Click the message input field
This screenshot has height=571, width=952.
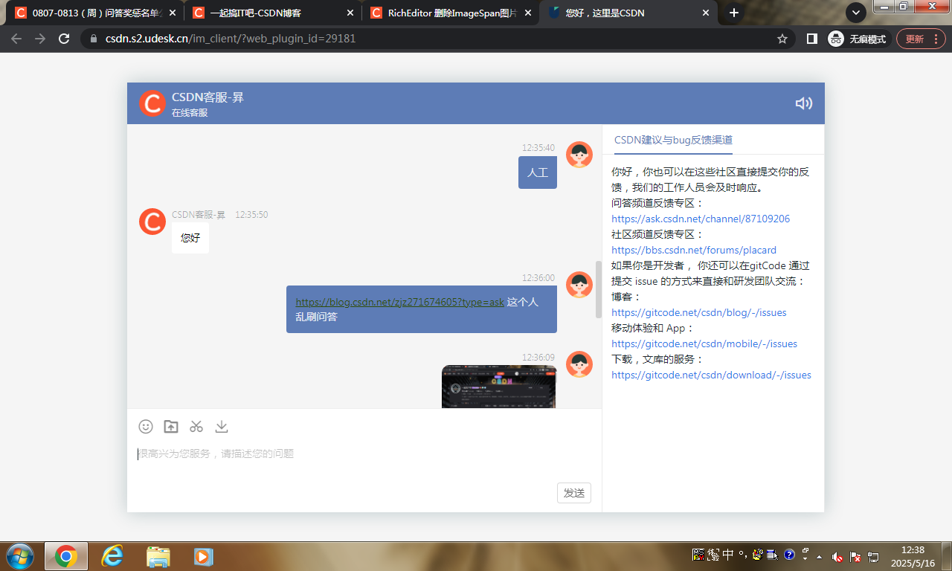coord(364,454)
